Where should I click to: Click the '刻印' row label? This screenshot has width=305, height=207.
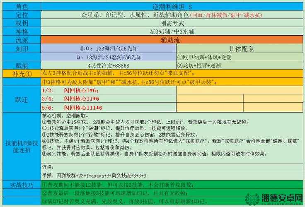pyautogui.click(x=22, y=48)
